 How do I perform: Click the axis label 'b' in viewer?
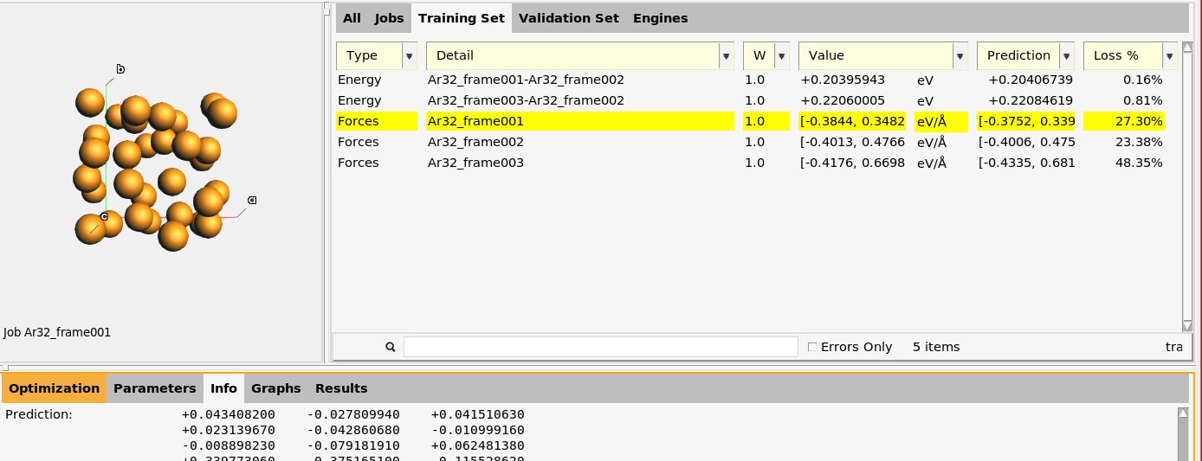121,69
